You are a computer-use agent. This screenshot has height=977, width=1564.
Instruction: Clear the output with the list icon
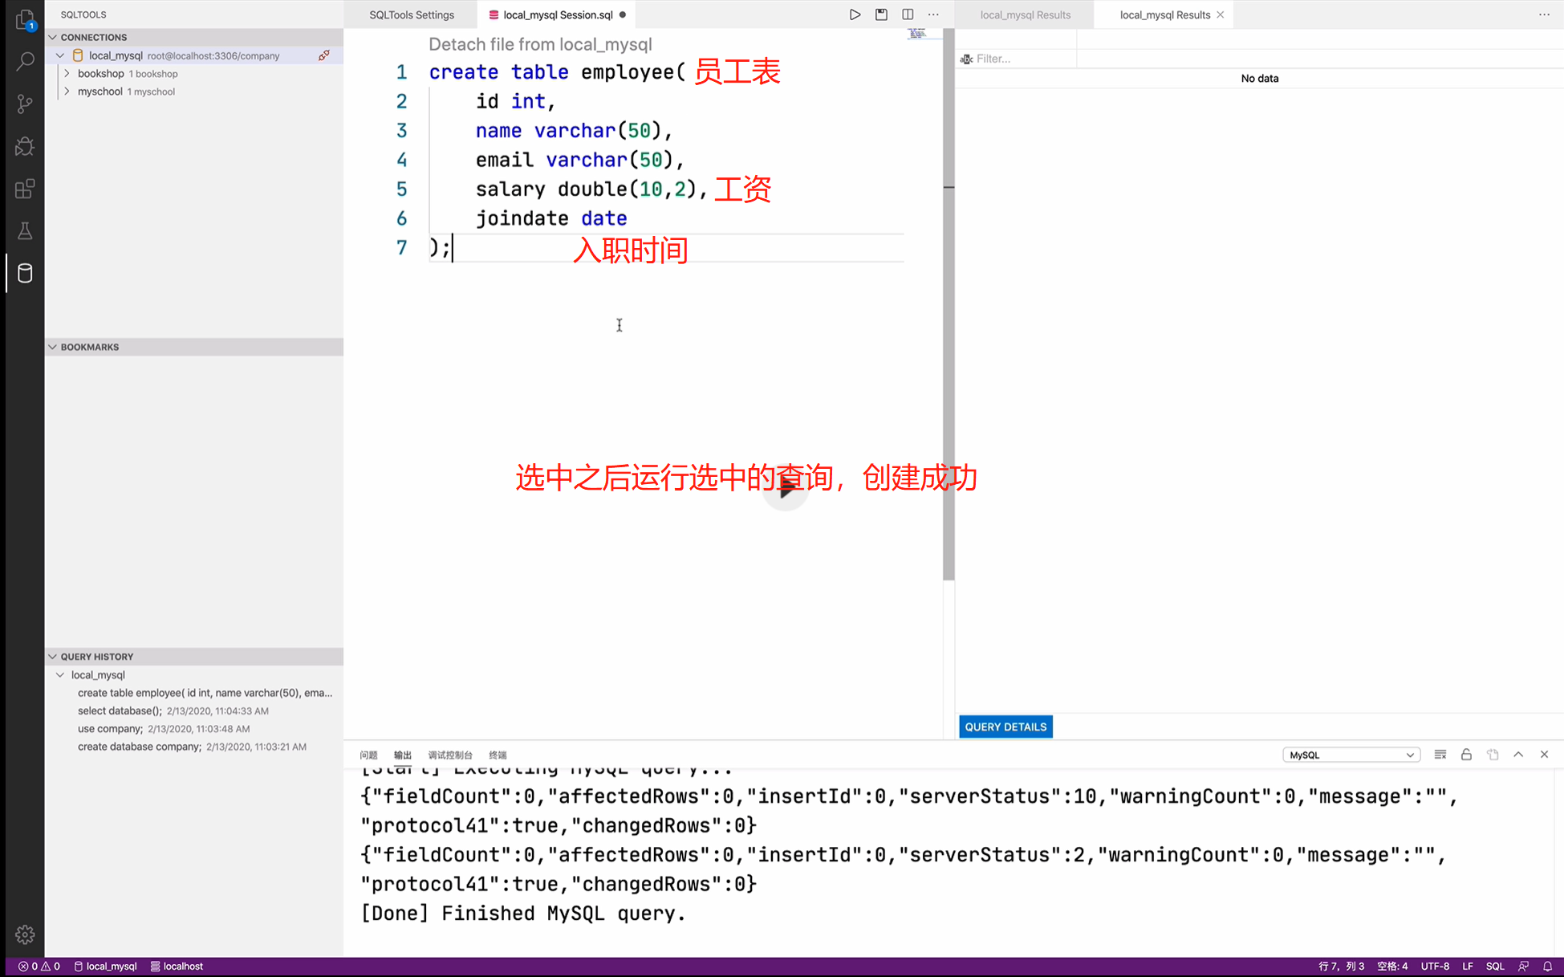[x=1440, y=755]
